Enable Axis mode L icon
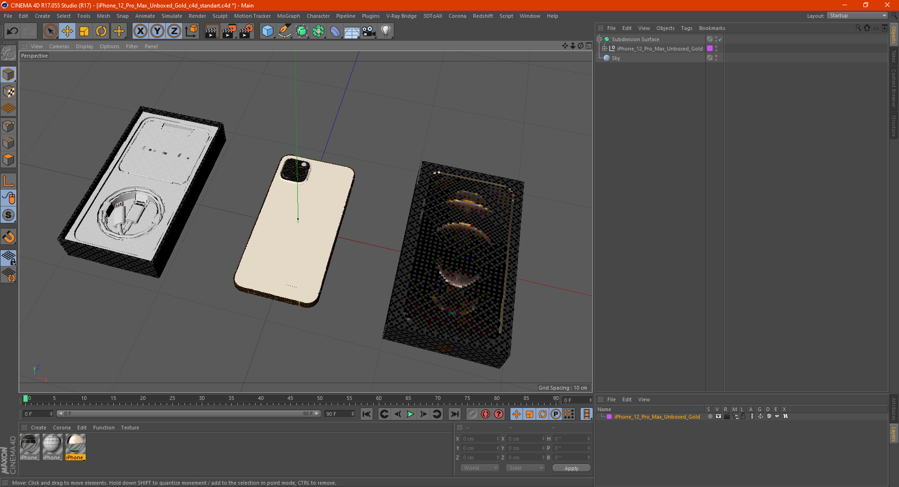 point(8,181)
